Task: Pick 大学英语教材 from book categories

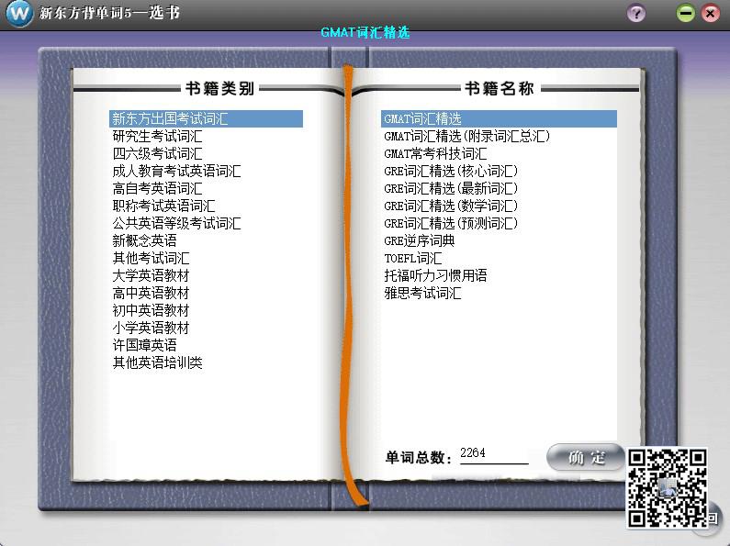Action: pyautogui.click(x=151, y=275)
